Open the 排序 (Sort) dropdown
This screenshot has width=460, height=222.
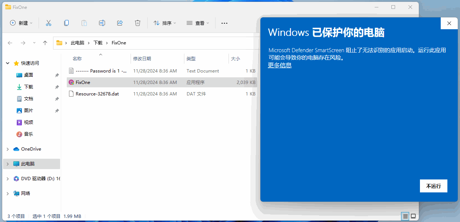pos(165,23)
